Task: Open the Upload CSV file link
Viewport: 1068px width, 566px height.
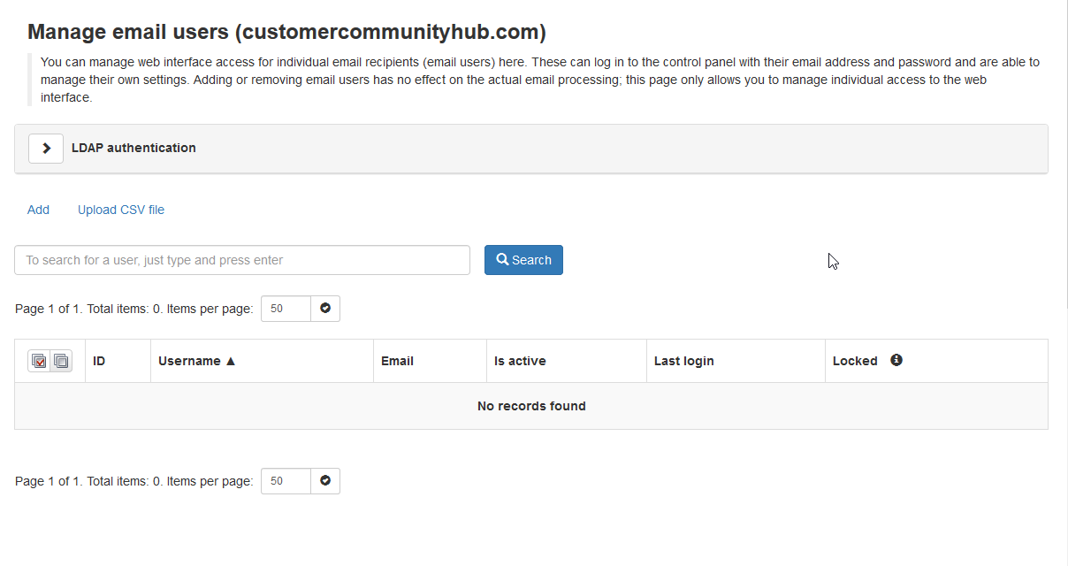Action: [121, 210]
